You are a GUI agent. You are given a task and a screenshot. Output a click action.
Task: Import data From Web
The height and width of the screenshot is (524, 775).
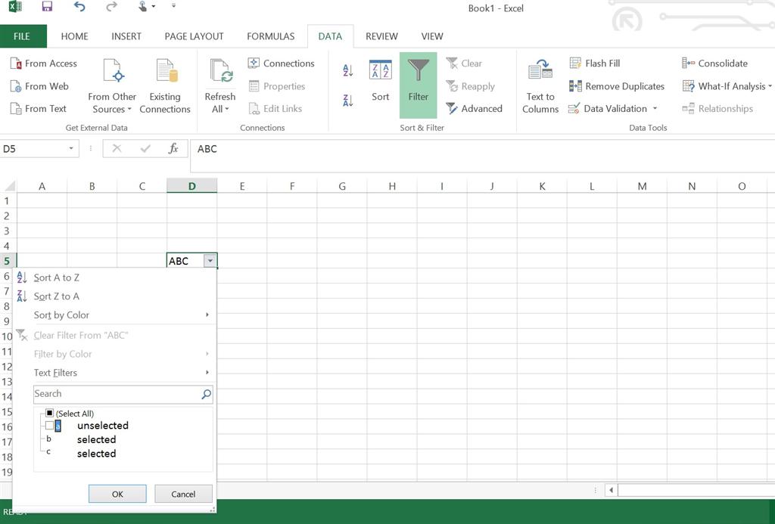[x=39, y=86]
